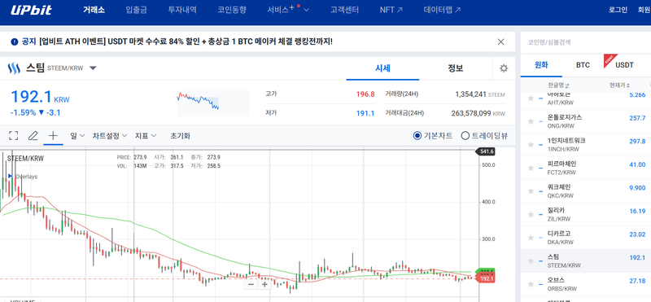Open the BTC market tab
Viewport: 651px width, 302px height.
click(x=583, y=65)
